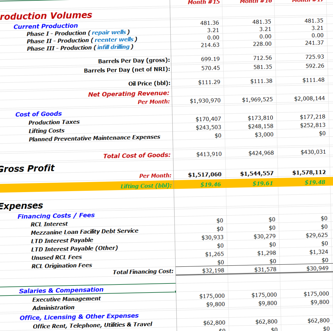Click gross barrels value 712.56
This screenshot has height=331, width=333.
click(262, 58)
